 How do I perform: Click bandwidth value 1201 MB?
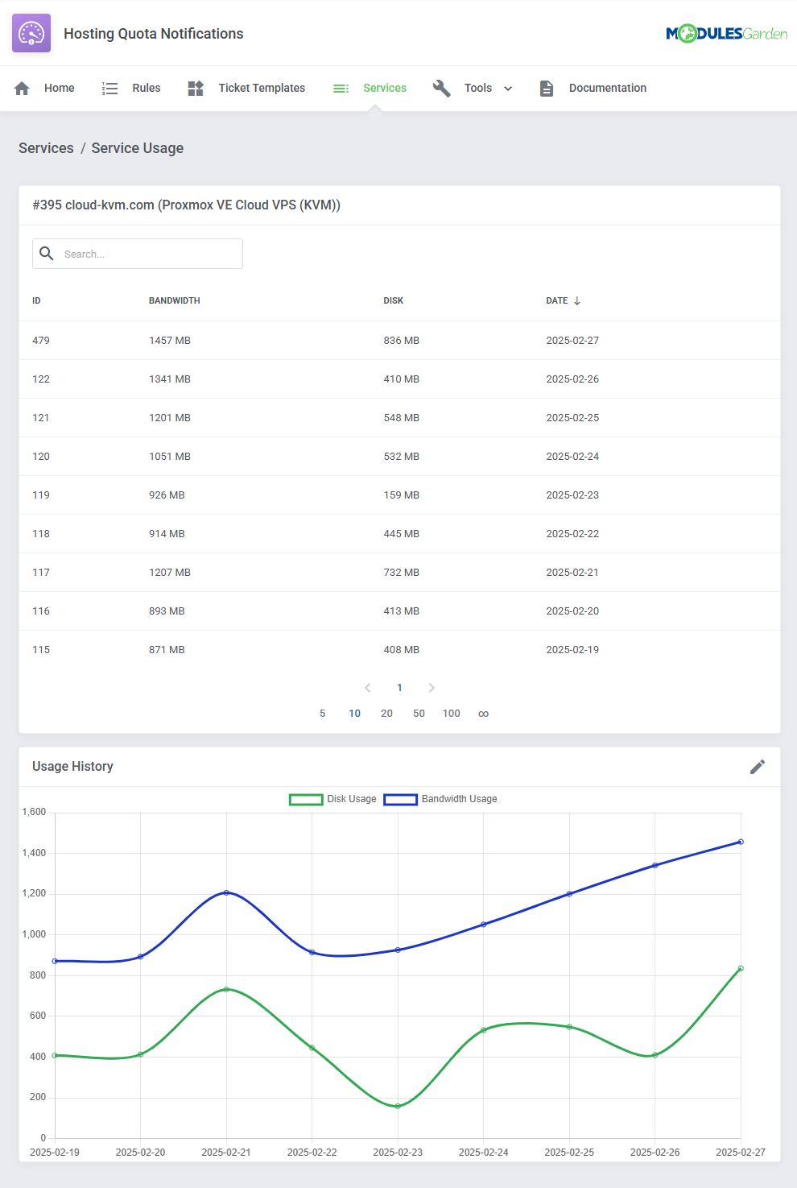tap(170, 418)
